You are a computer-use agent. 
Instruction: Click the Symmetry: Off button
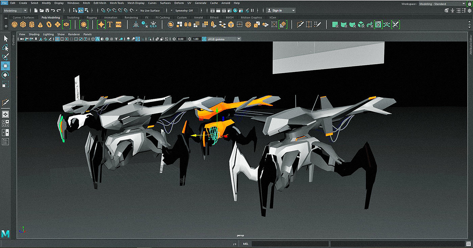point(184,10)
